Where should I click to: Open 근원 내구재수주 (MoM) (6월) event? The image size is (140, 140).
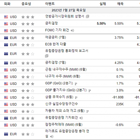click(66, 69)
